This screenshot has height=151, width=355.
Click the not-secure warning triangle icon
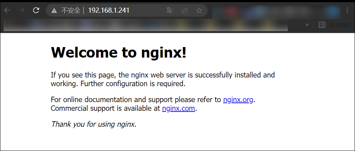point(54,11)
